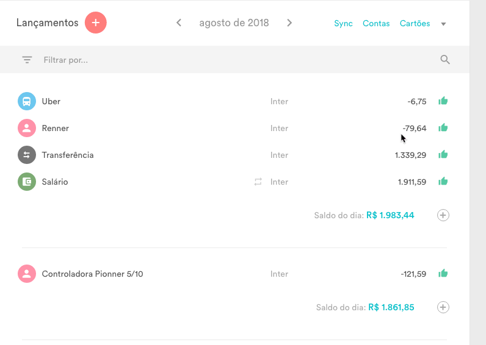
Task: Open the Contas tab
Action: coord(376,23)
